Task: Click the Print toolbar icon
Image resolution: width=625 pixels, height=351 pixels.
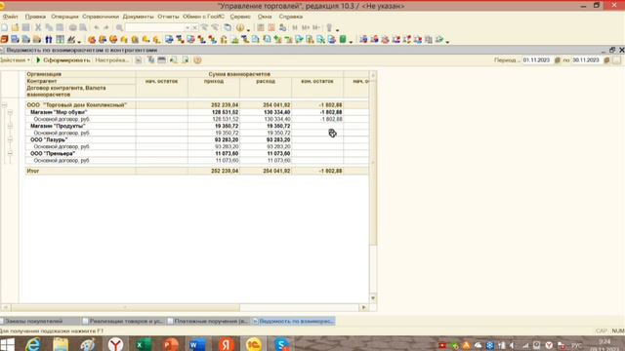Action: coord(72,27)
